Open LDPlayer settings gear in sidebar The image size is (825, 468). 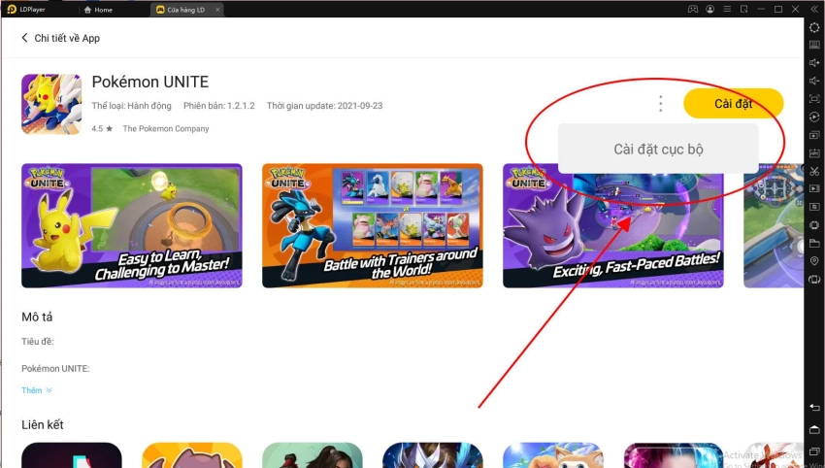pyautogui.click(x=814, y=27)
